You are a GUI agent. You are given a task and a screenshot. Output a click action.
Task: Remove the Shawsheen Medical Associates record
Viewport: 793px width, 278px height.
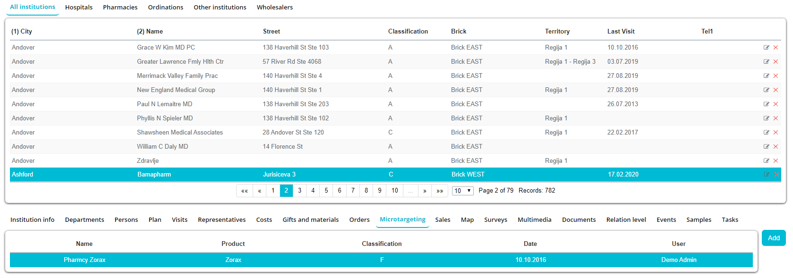[776, 133]
